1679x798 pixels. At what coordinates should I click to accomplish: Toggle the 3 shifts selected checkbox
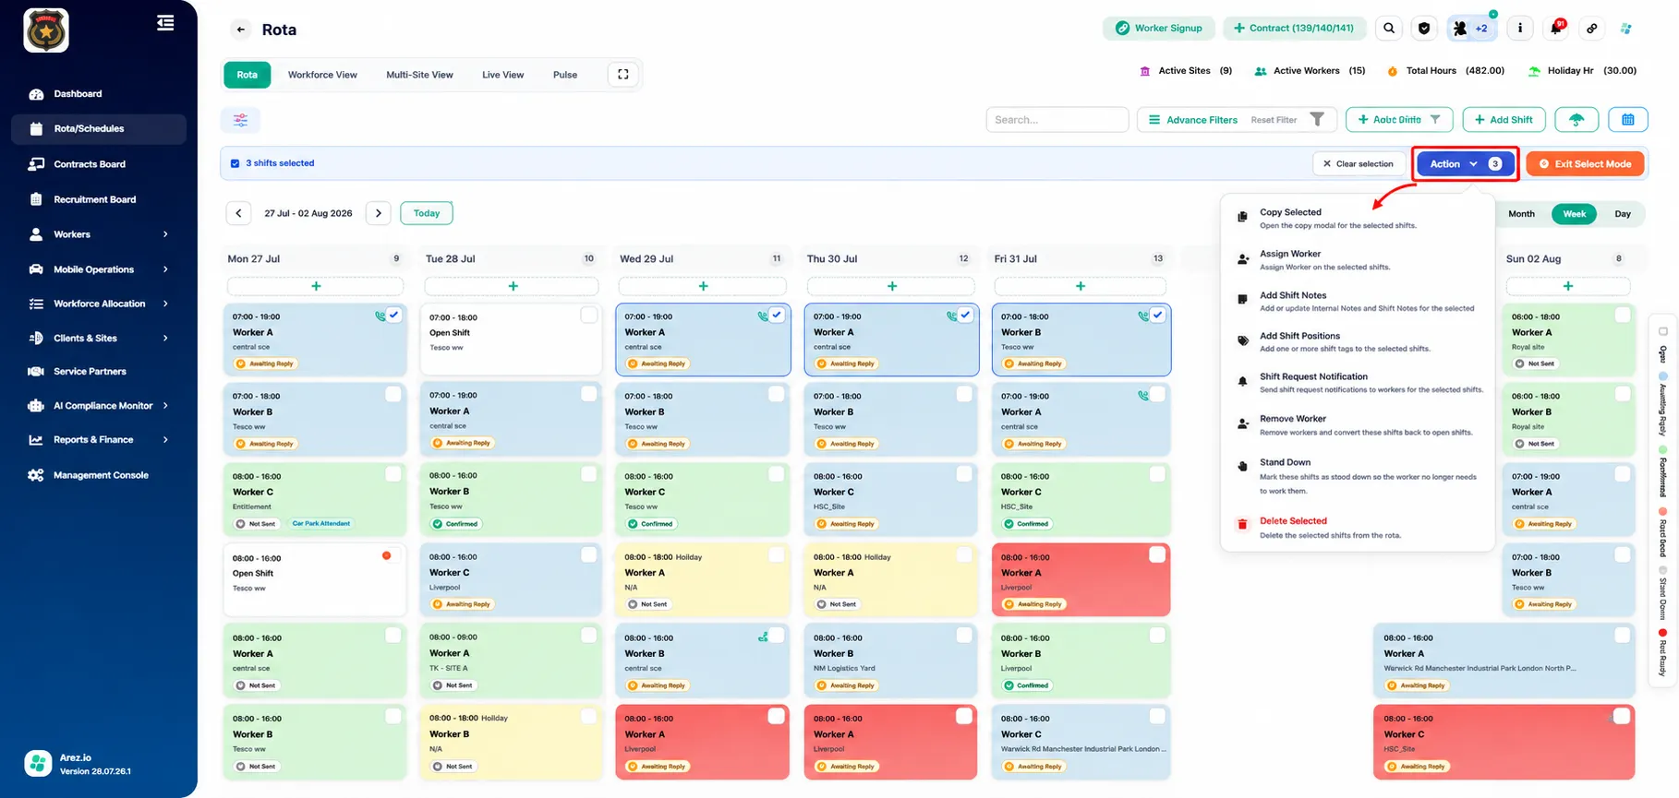[x=235, y=163]
